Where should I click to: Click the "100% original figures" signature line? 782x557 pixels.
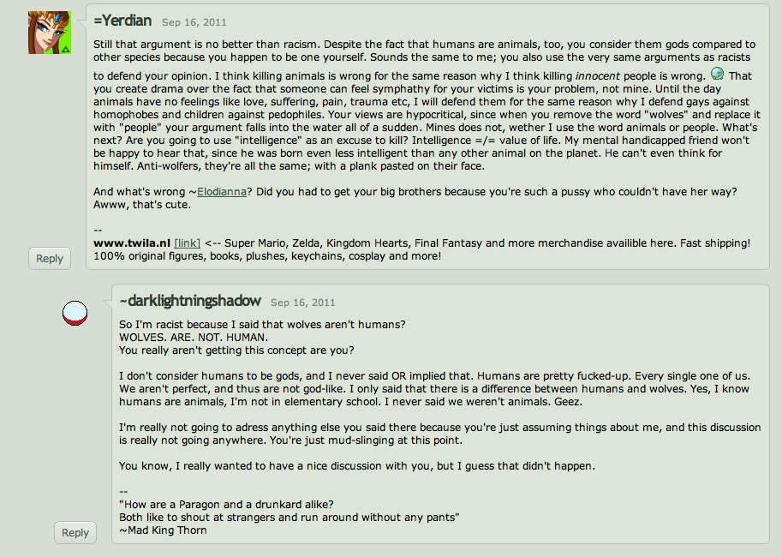(x=267, y=256)
